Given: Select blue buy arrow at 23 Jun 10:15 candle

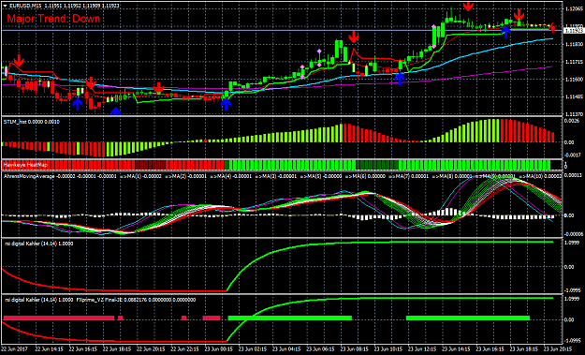Looking at the screenshot, I should pos(400,79).
